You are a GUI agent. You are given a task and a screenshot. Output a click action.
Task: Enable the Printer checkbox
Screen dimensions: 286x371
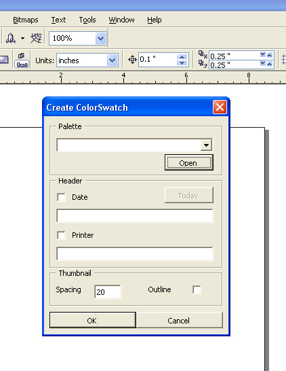tap(62, 235)
